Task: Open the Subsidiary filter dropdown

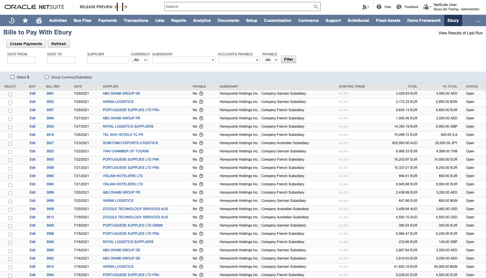Action: (x=184, y=60)
